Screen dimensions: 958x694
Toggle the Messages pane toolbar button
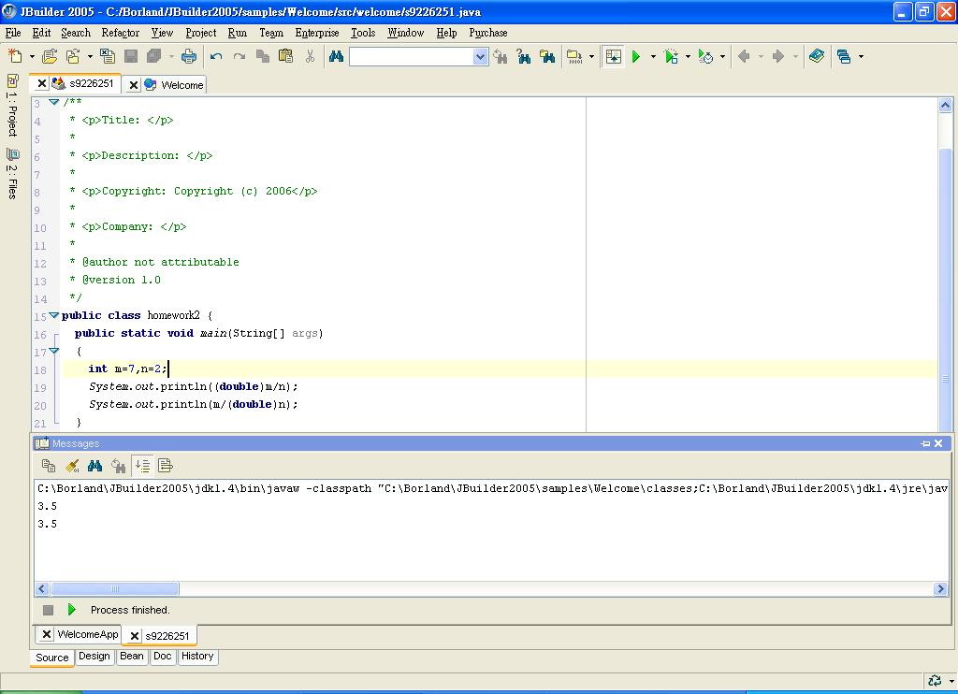pyautogui.click(x=614, y=57)
